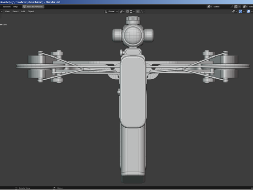The height and width of the screenshot is (190, 253).
Task: Open the gizmo options dropdown arrow
Action: pos(244,12)
